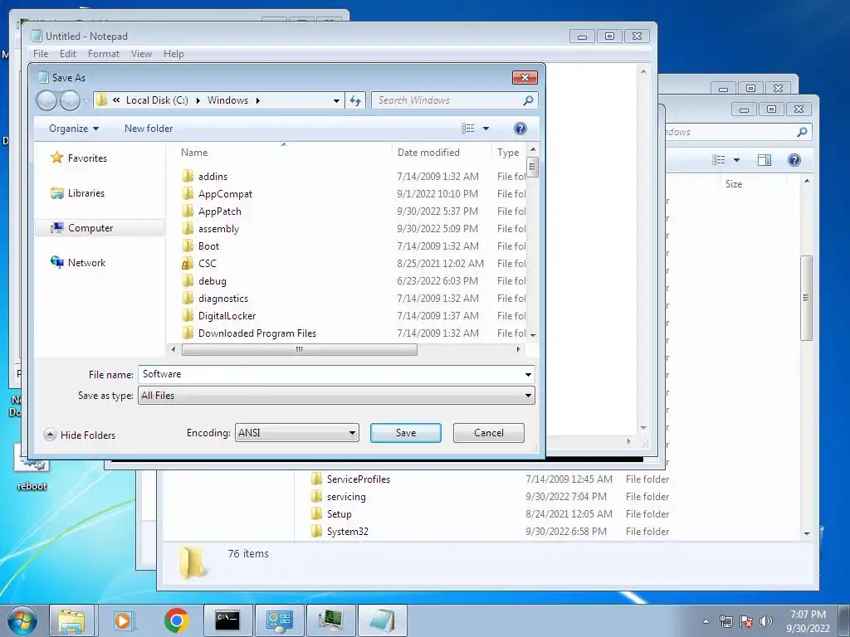This screenshot has width=850, height=637.
Task: Click the horizontal scrollbar thumb in file list
Action: [x=299, y=349]
